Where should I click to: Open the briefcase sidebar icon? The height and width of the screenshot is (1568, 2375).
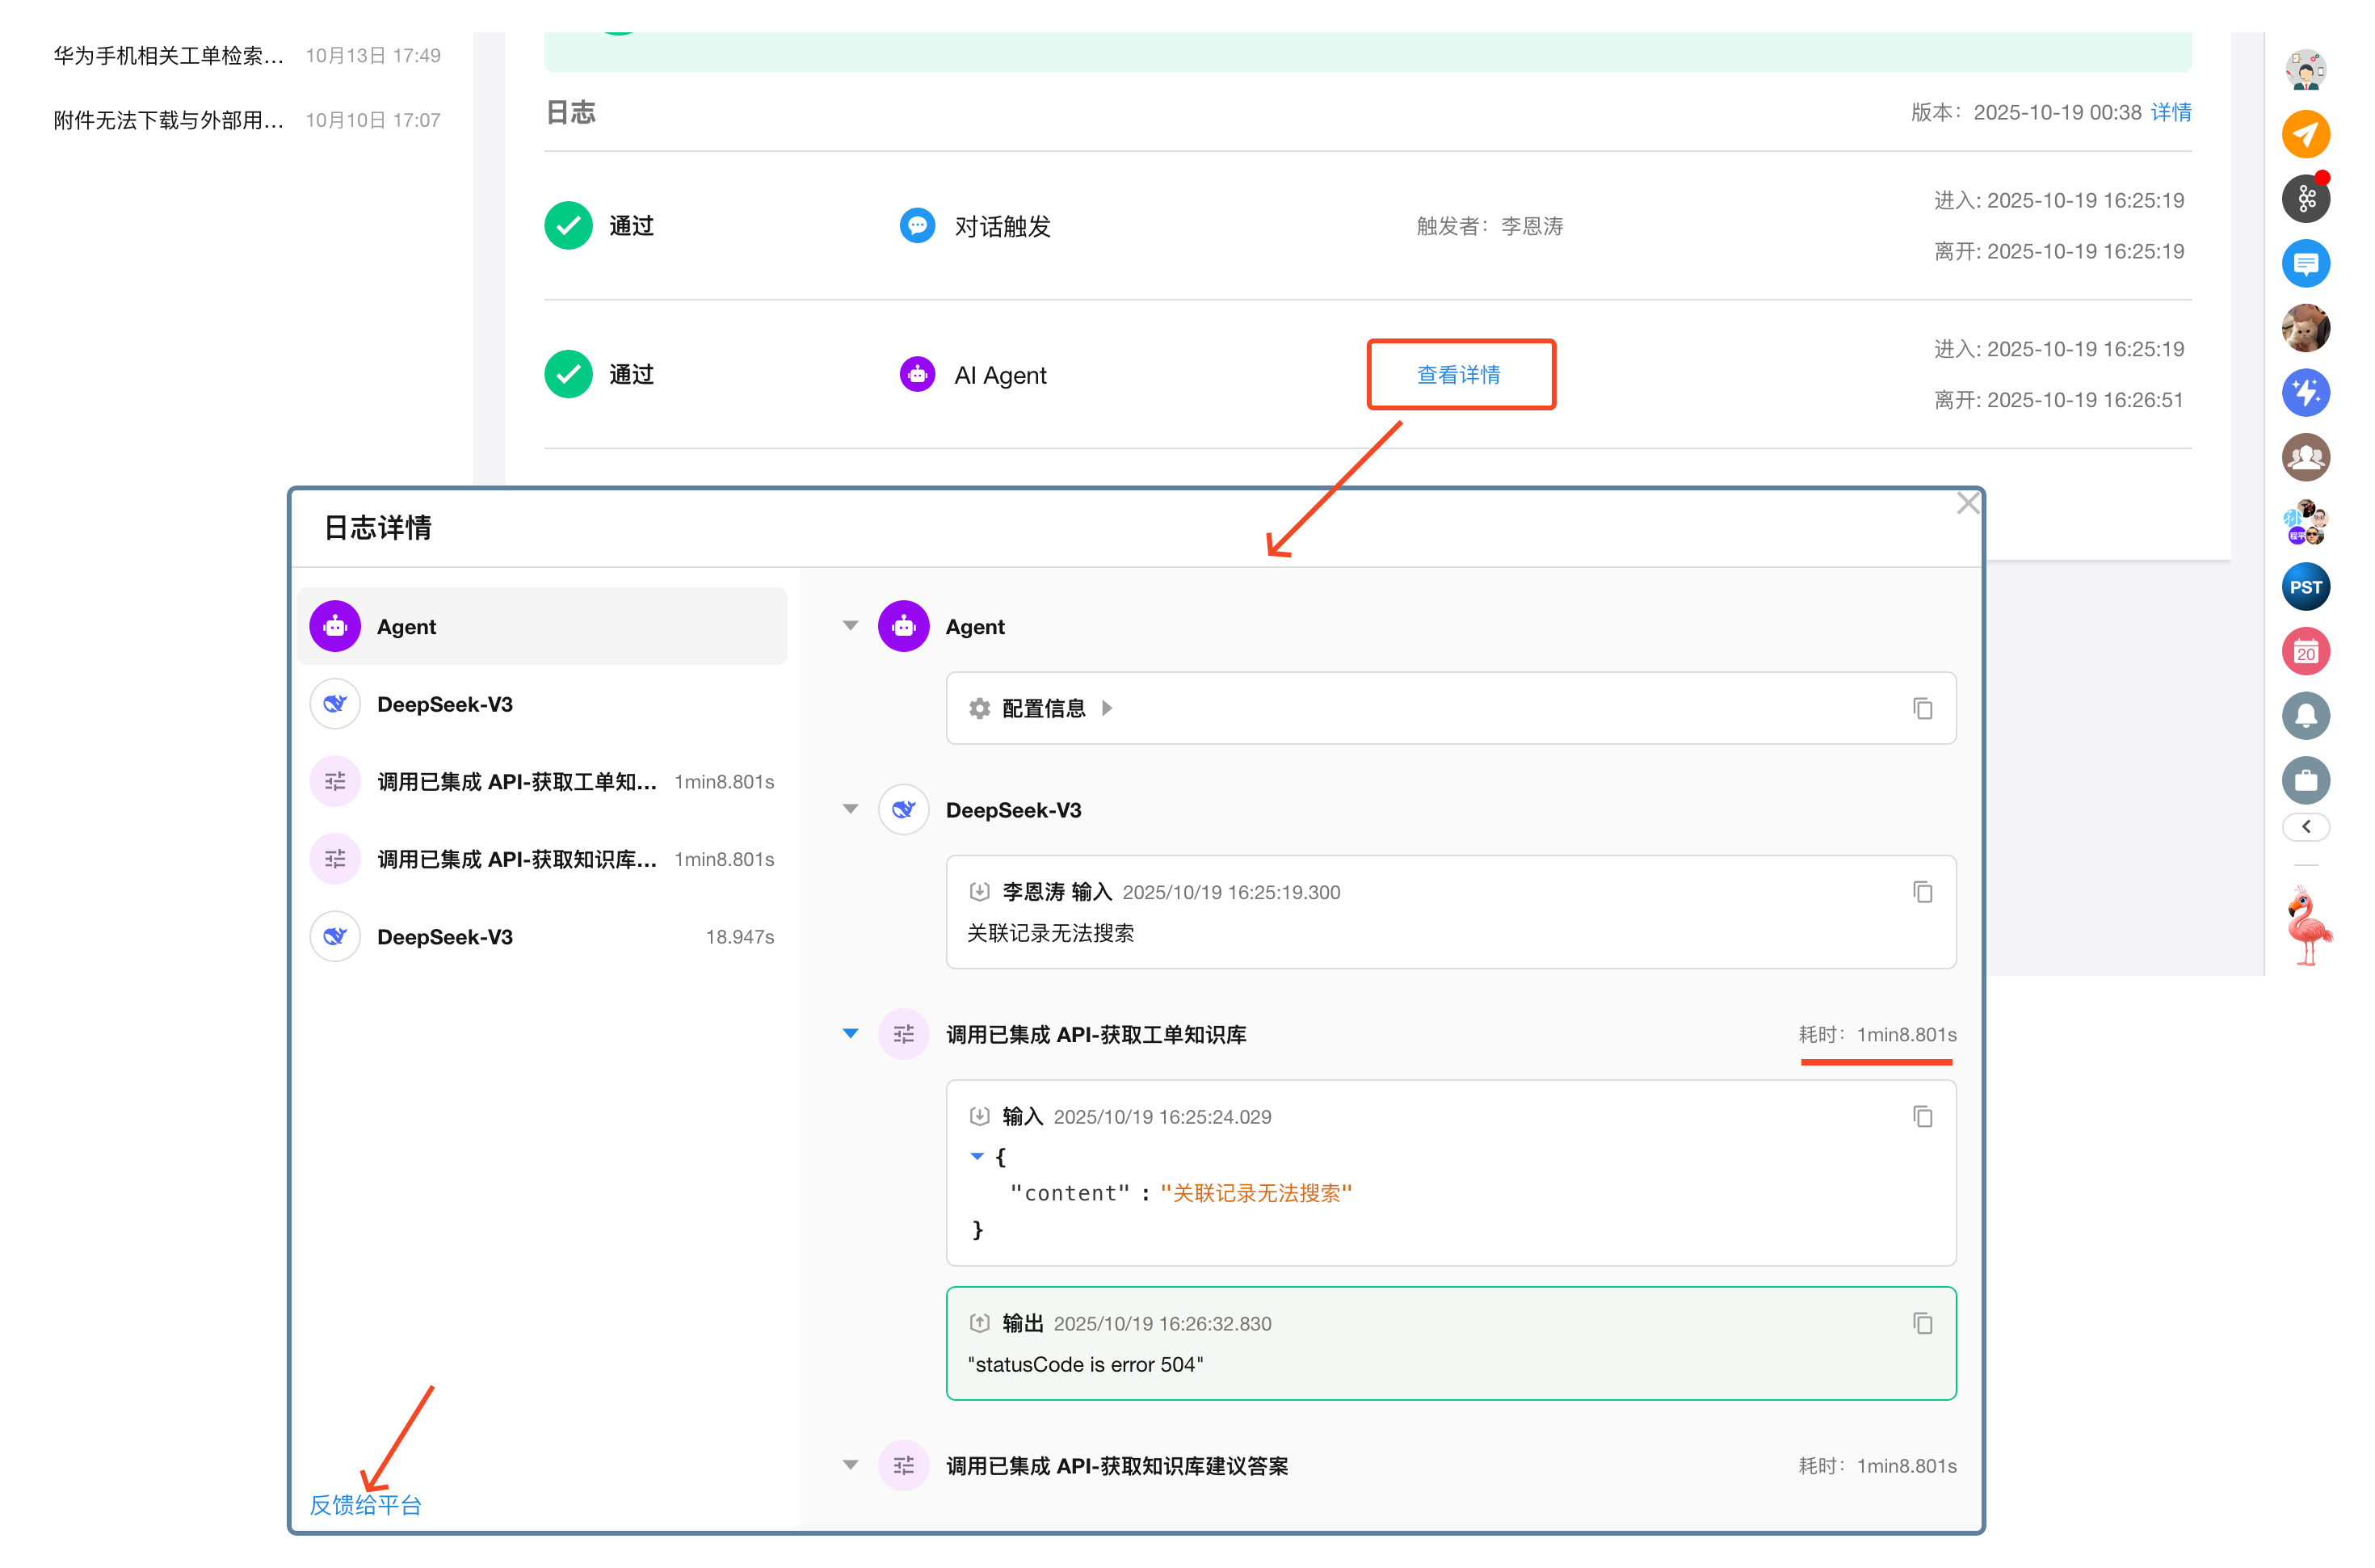pyautogui.click(x=2305, y=781)
